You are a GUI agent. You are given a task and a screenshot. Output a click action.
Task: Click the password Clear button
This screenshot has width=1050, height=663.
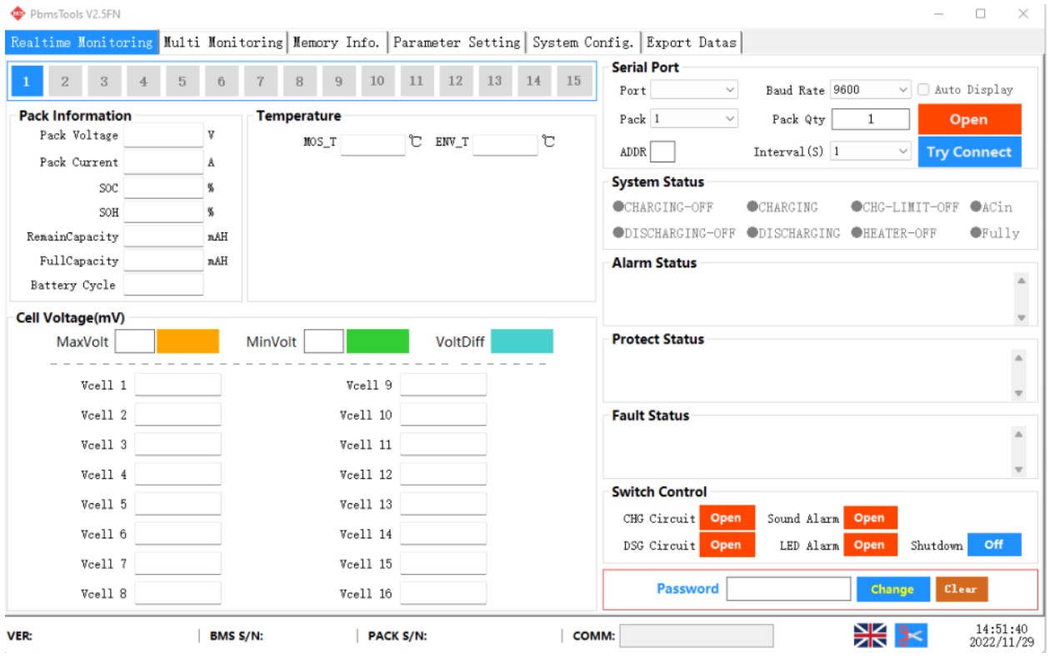pyautogui.click(x=961, y=589)
